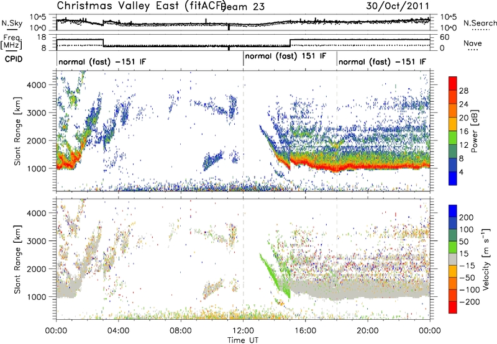Viewport: 497px width, 344px height.
Task: Click the "08:00" time axis label
Action: pos(181,331)
